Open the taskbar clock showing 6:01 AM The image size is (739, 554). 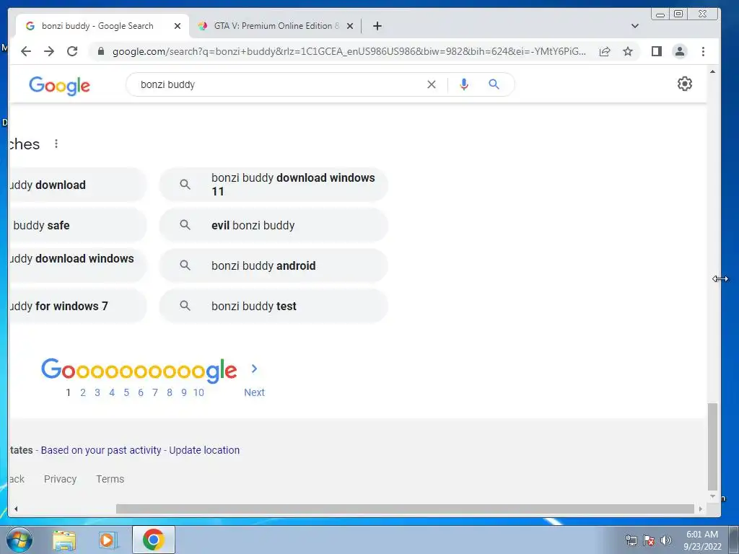point(702,540)
